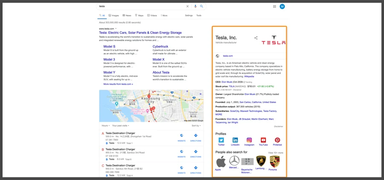Click More results from tesla.com
384x180 pixels.
(118, 84)
